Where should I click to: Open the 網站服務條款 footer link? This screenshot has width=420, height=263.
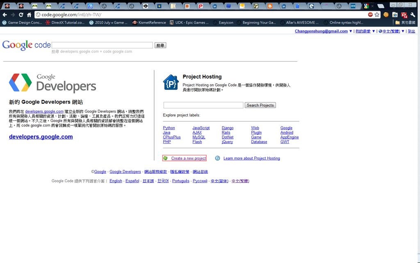155,172
